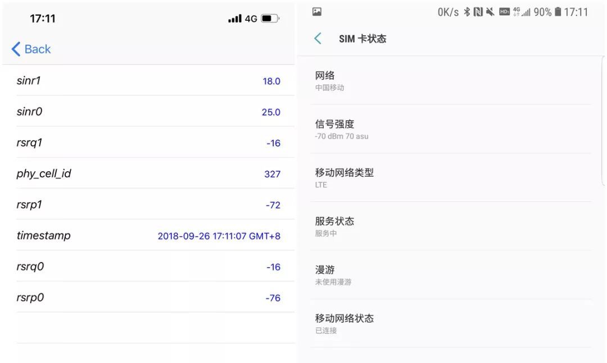Tap the mute/silent mode icon

[490, 11]
